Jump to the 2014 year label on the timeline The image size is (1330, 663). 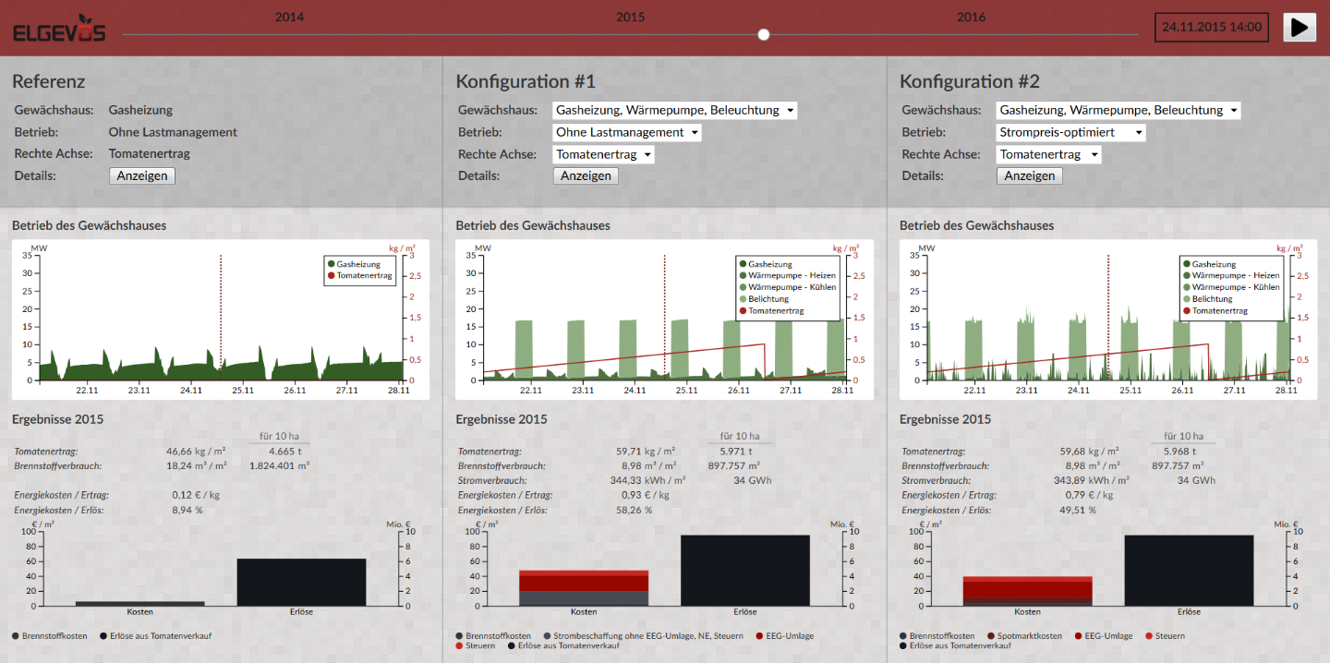[289, 17]
